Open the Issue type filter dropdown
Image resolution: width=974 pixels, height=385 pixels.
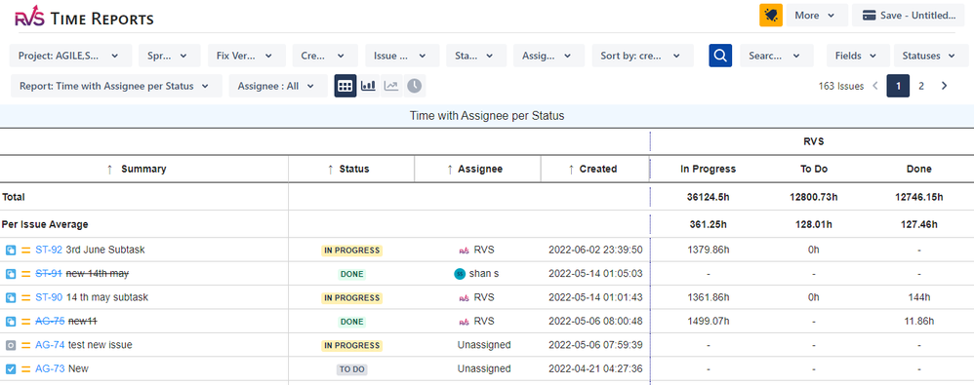point(402,56)
